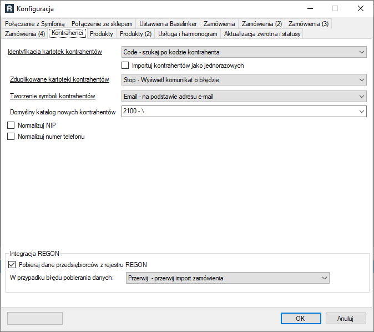Enable Importuj kontrahentów jako jednorazowych checkbox

coord(125,66)
